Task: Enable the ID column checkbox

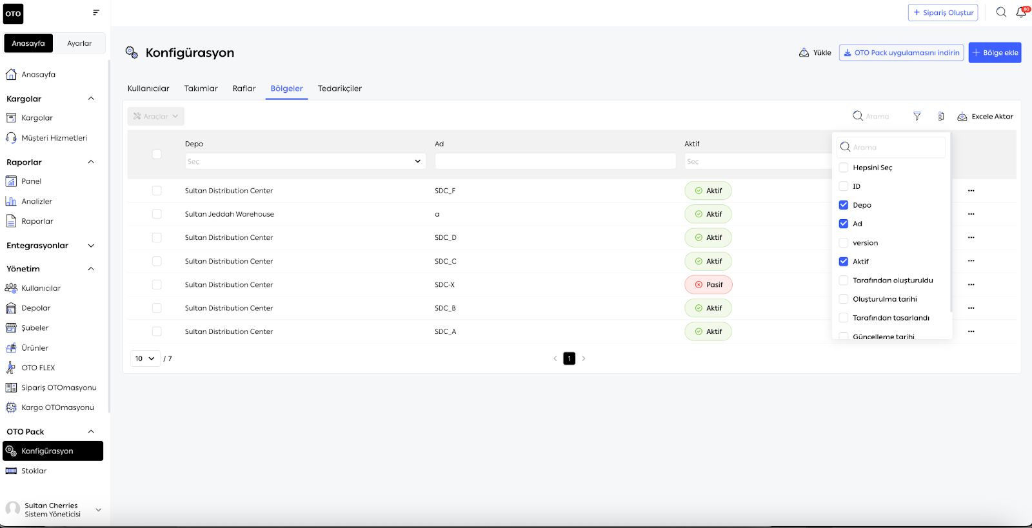Action: pyautogui.click(x=844, y=186)
